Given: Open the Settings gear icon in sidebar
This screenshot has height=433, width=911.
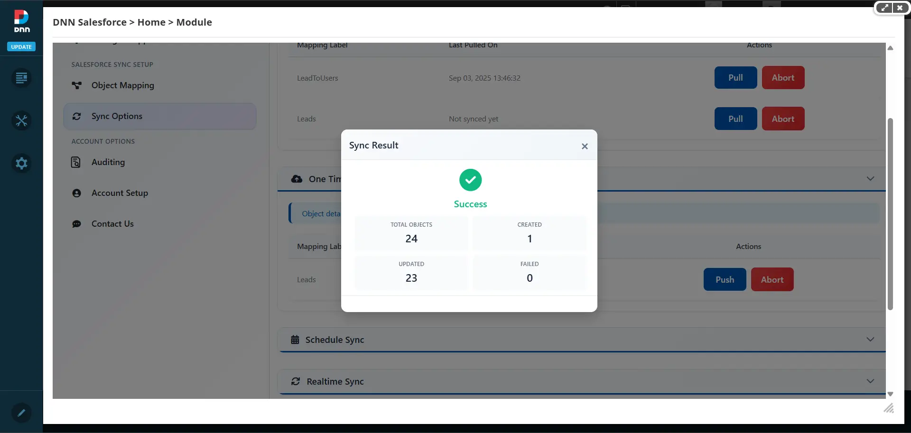Looking at the screenshot, I should pyautogui.click(x=21, y=163).
